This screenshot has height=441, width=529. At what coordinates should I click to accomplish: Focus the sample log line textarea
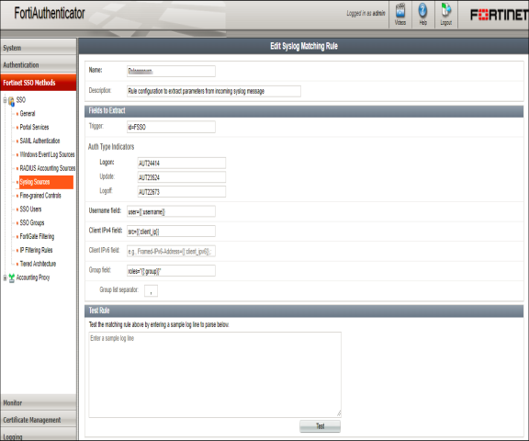(x=215, y=375)
